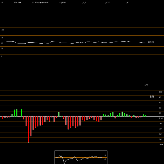Click the histogram's right axis label -20
The image size is (164, 164).
tap(160, 124)
